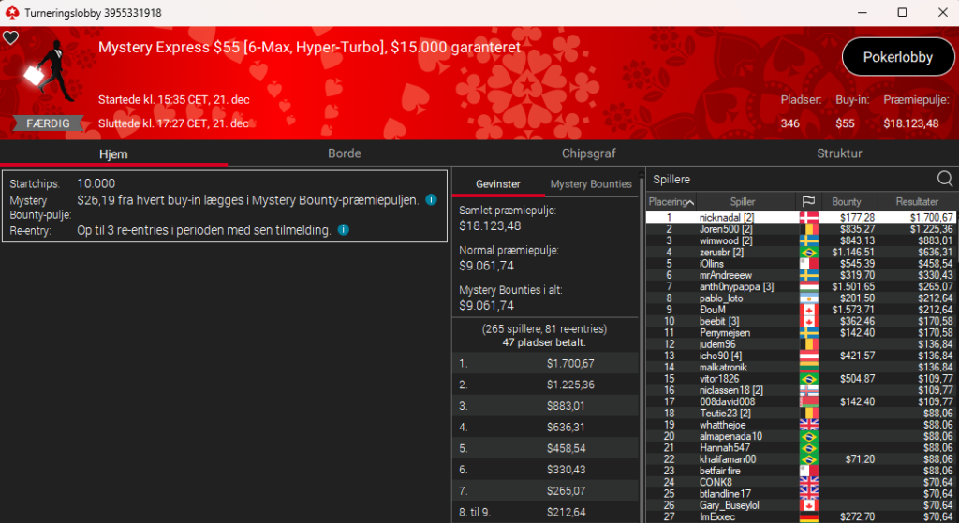Click the heart favorite icon
This screenshot has height=523, width=959.
(x=10, y=38)
